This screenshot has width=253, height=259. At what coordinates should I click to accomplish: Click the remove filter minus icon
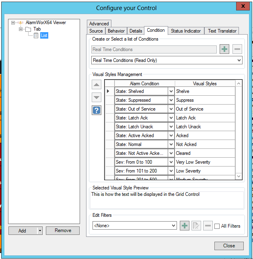tap(207, 226)
